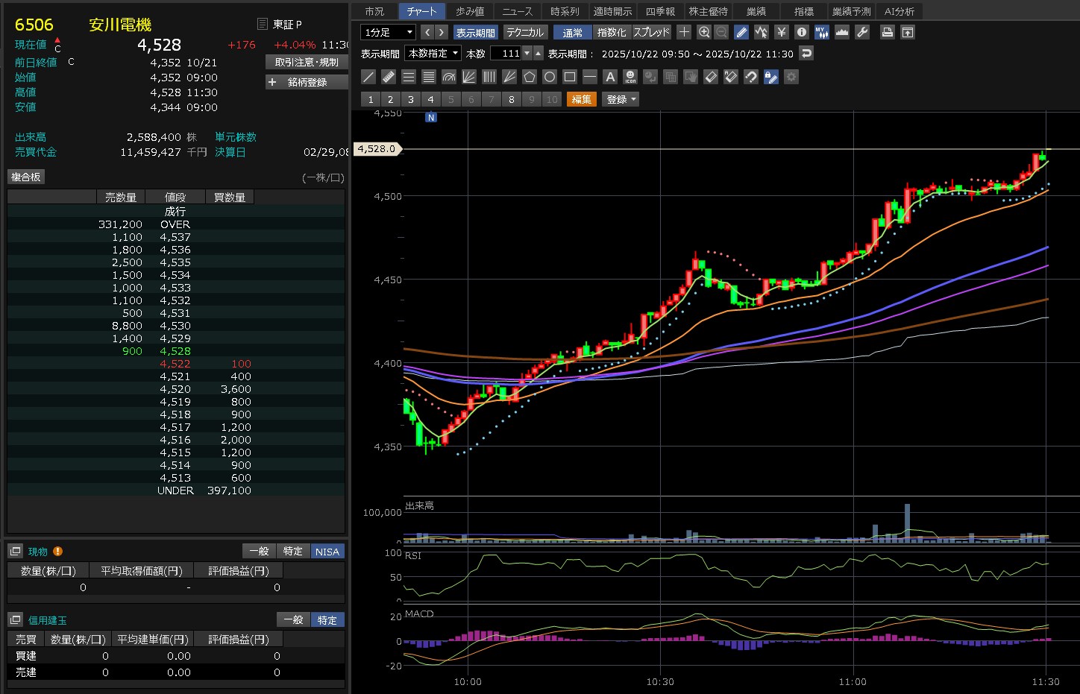Select the trend line drawing tool
The image size is (1080, 694).
click(x=368, y=77)
